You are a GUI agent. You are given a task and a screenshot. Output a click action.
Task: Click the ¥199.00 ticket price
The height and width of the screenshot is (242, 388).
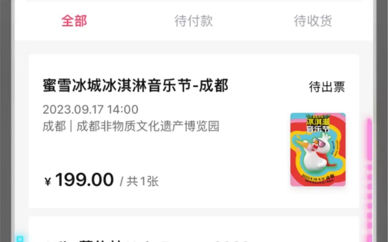pos(79,180)
